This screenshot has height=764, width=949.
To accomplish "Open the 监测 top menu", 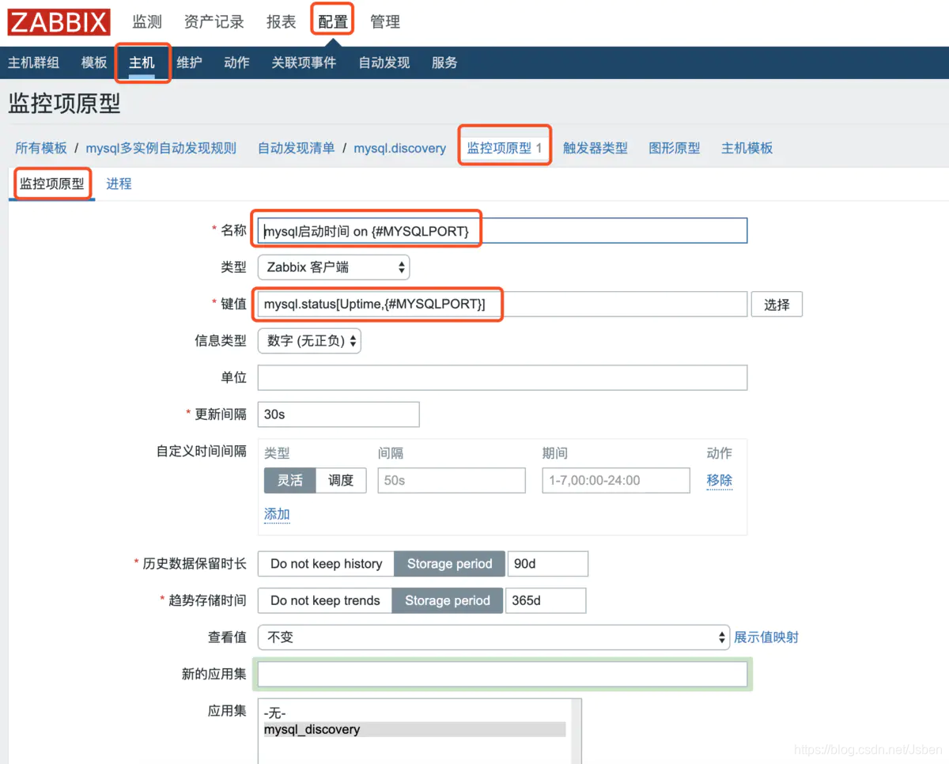I will click(146, 22).
